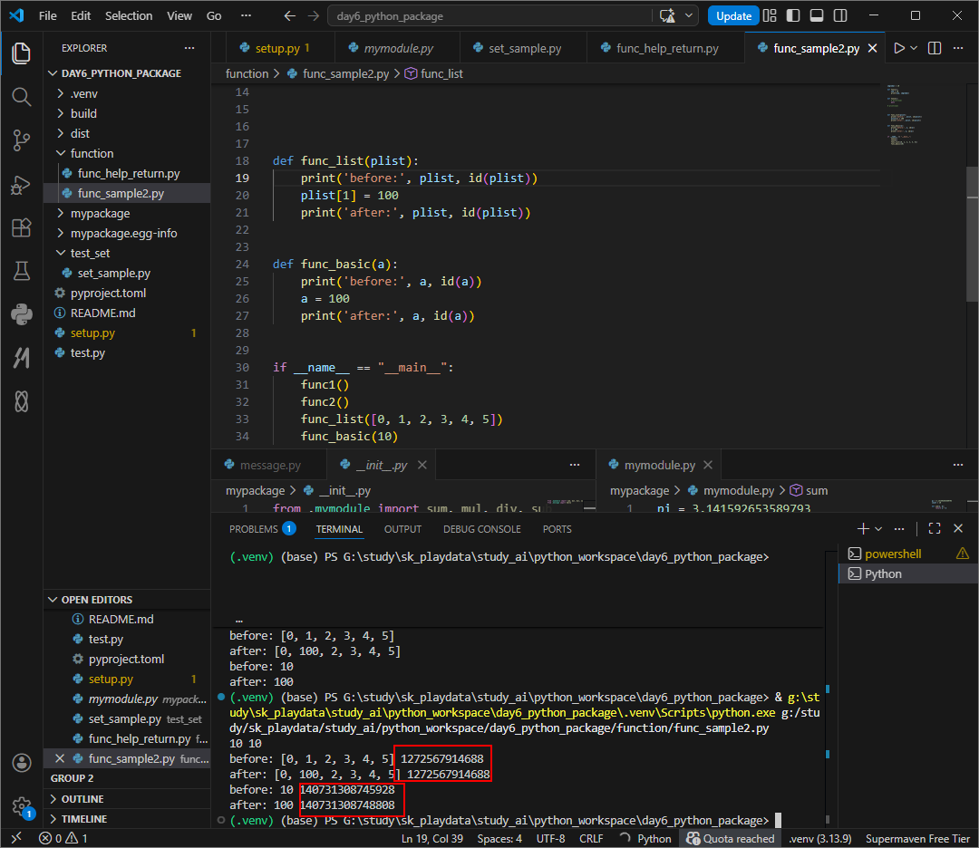This screenshot has width=979, height=848.
Task: Open the Search view in activity bar
Action: tap(21, 97)
